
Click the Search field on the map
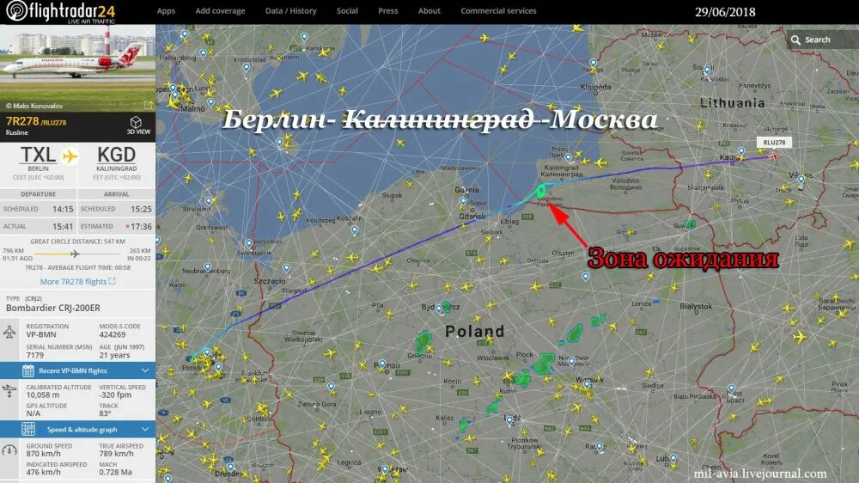pyautogui.click(x=823, y=40)
